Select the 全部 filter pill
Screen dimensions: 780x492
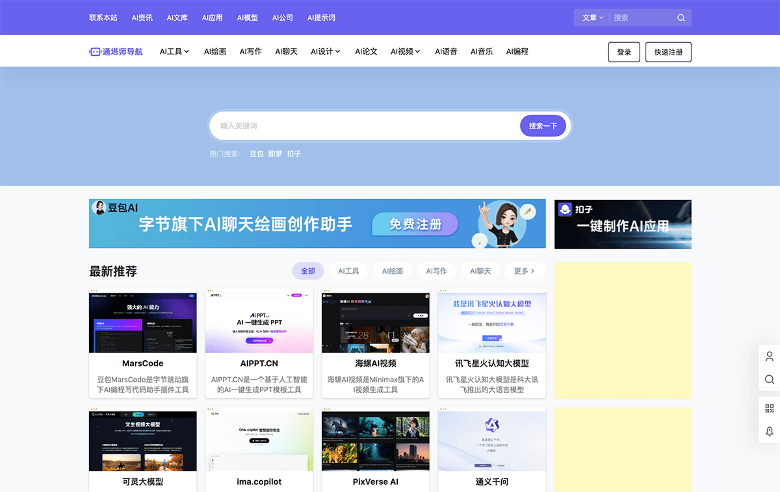click(308, 271)
